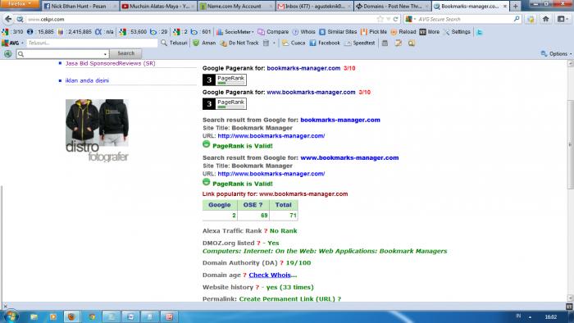Show URL history dropdown in the address bar

tap(388, 19)
